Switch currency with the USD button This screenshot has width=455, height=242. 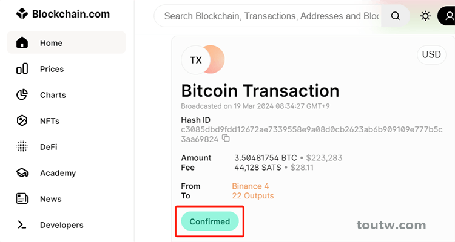[x=431, y=54]
